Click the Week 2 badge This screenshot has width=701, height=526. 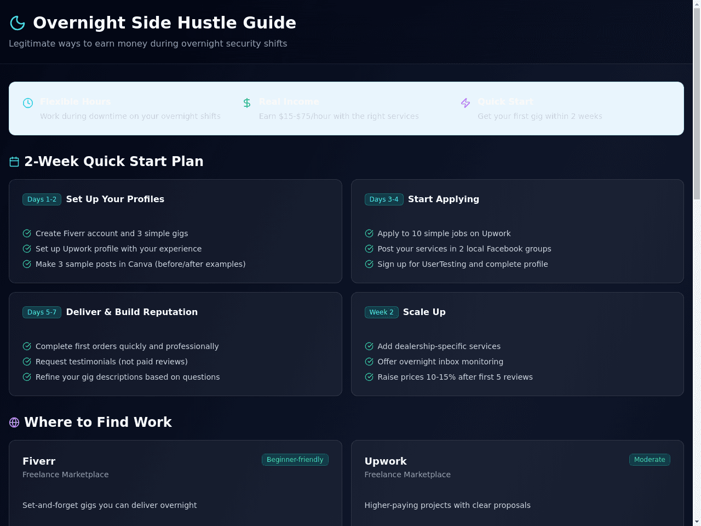[x=381, y=312]
